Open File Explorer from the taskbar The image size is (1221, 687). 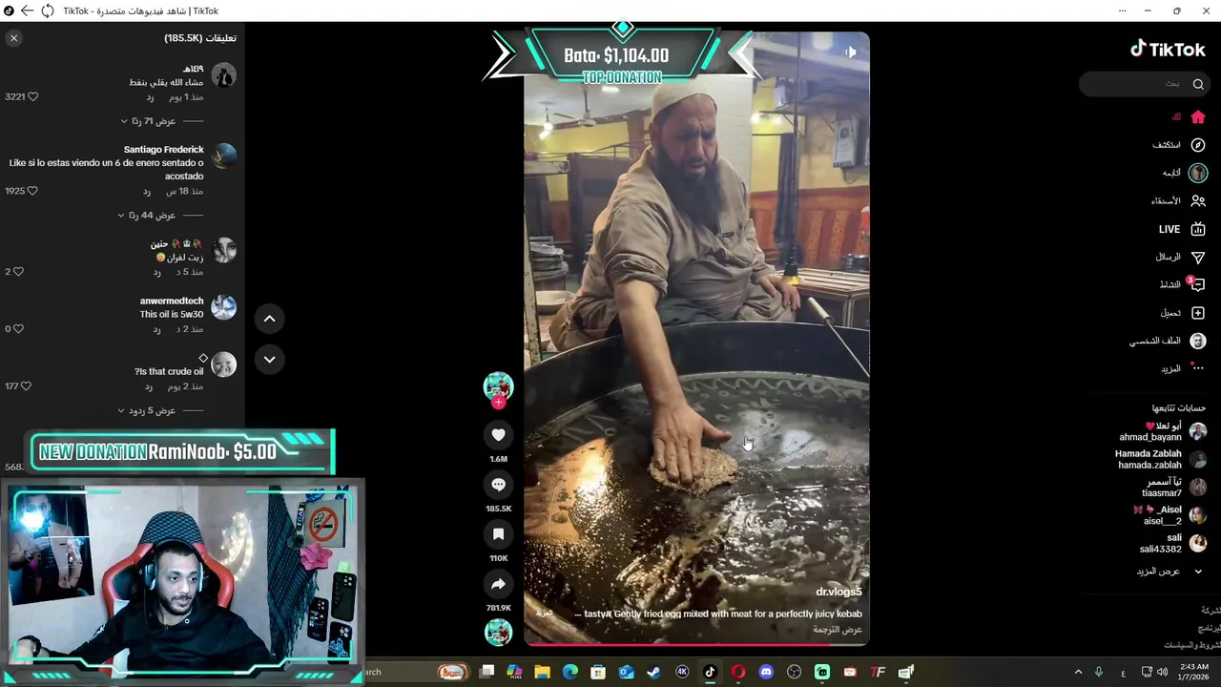click(x=542, y=672)
